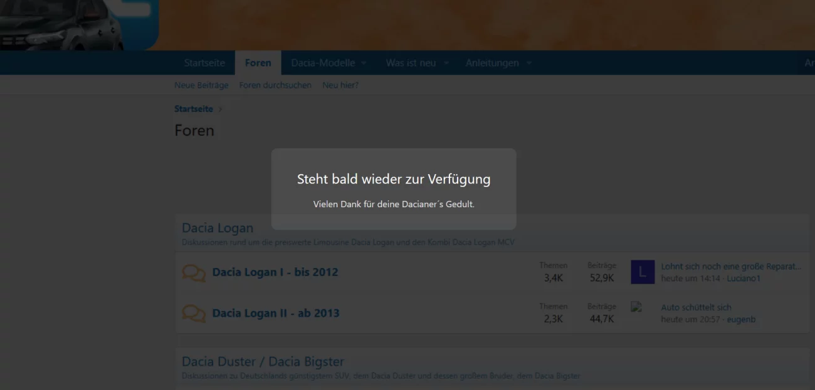Open the Neu hier? link
815x390 pixels.
(x=340, y=85)
